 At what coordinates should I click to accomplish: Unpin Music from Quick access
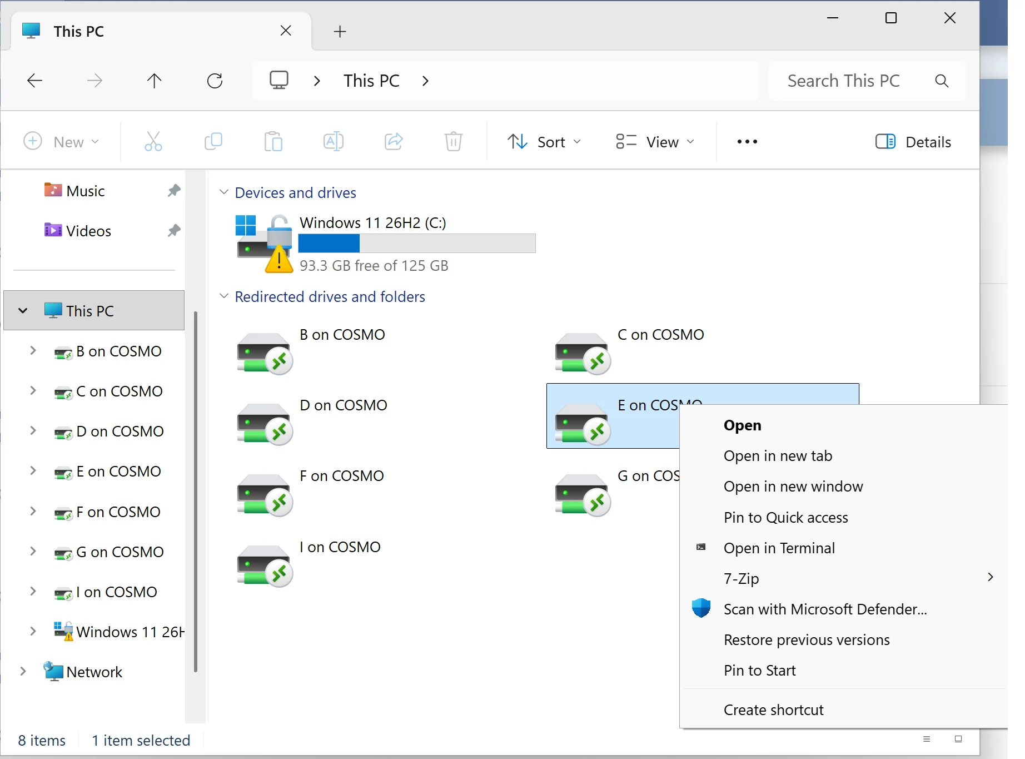(174, 191)
